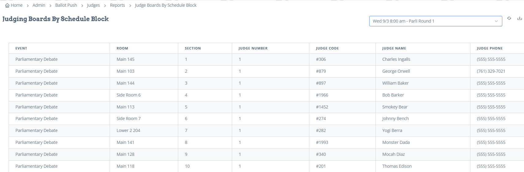The height and width of the screenshot is (172, 524).
Task: Go to Admin breadcrumb link
Action: (39, 5)
